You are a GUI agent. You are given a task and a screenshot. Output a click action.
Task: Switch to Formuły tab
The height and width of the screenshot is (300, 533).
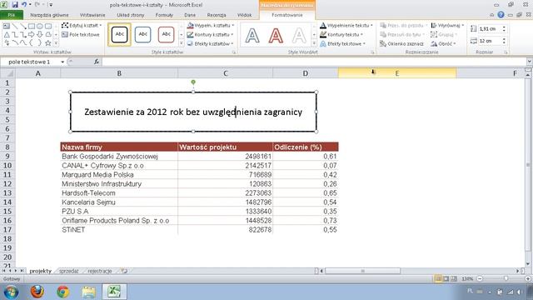click(164, 15)
